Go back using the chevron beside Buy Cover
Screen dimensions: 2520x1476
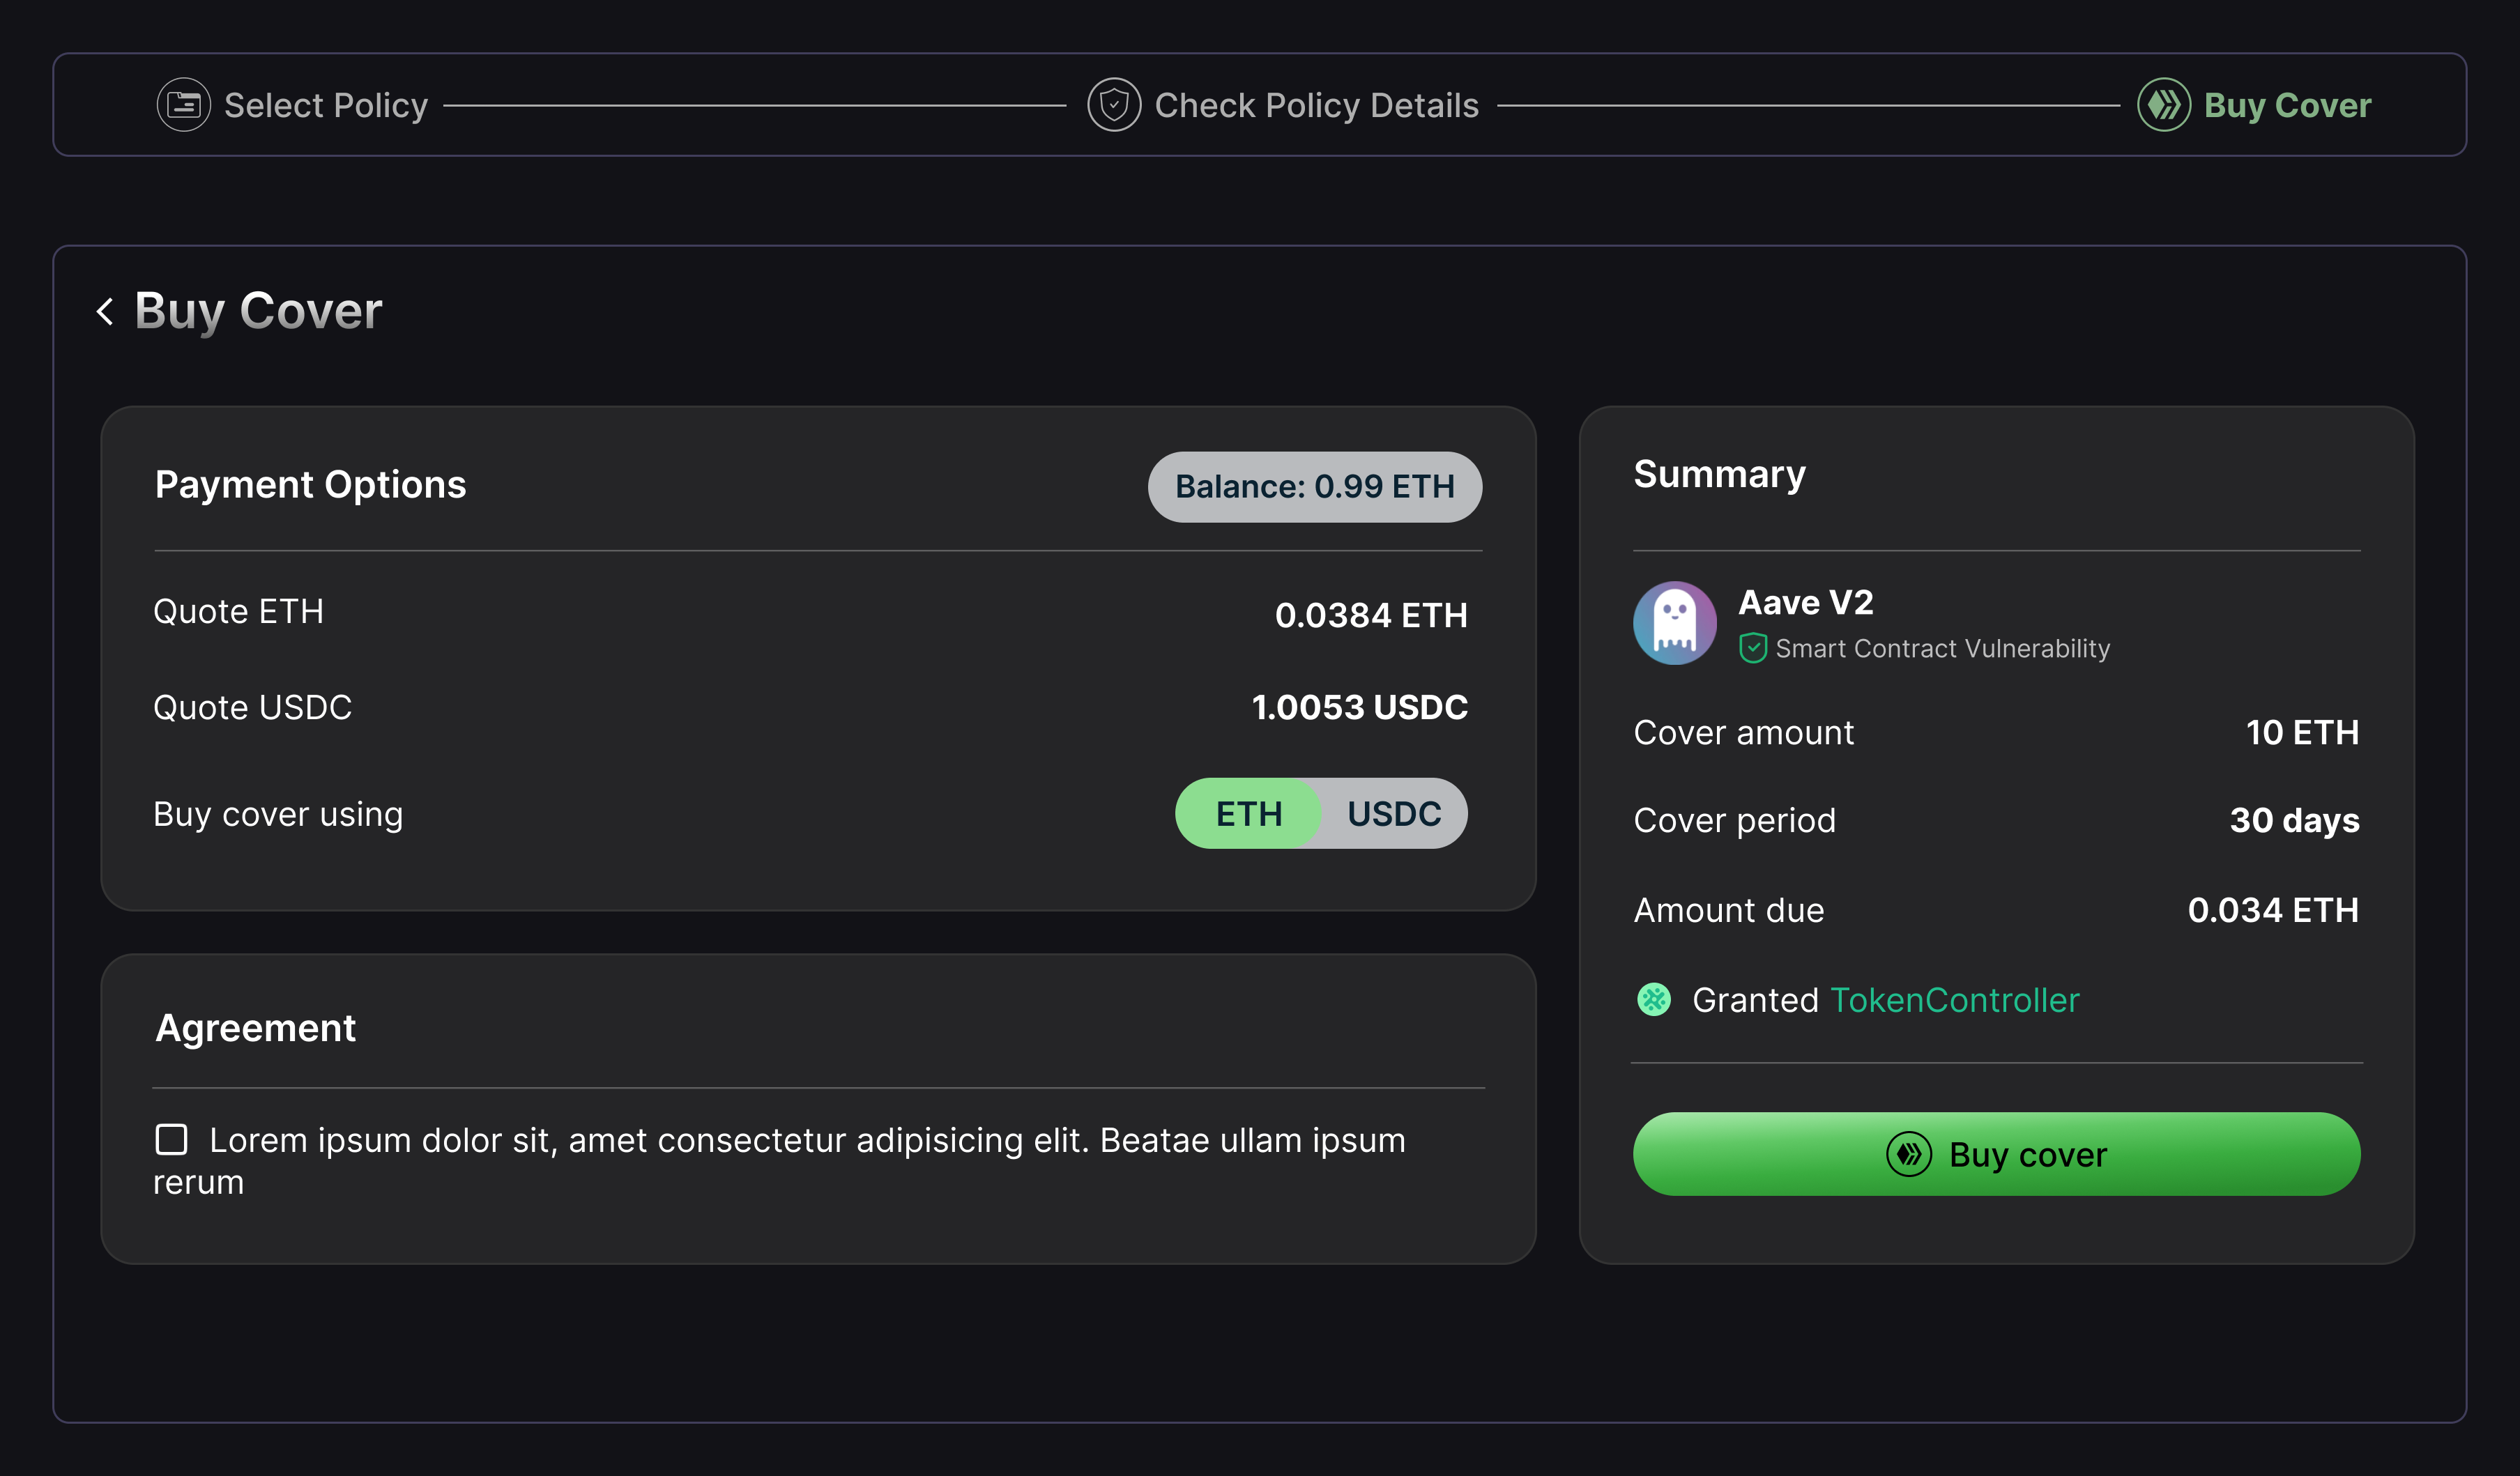coord(105,311)
